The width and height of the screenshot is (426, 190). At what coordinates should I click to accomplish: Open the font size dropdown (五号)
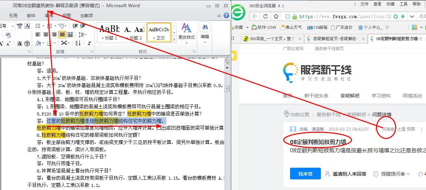(x=13, y=26)
